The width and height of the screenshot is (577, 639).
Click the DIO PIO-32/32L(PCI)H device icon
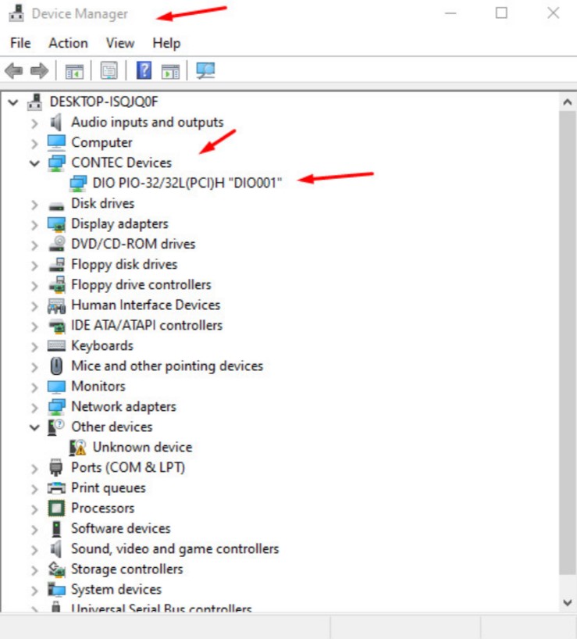78,184
